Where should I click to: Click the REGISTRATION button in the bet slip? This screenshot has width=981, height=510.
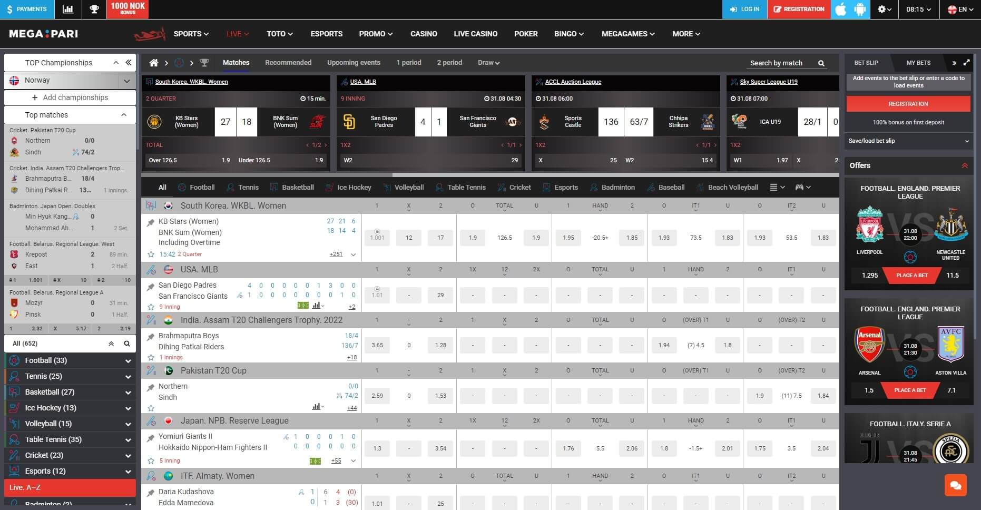click(x=908, y=104)
